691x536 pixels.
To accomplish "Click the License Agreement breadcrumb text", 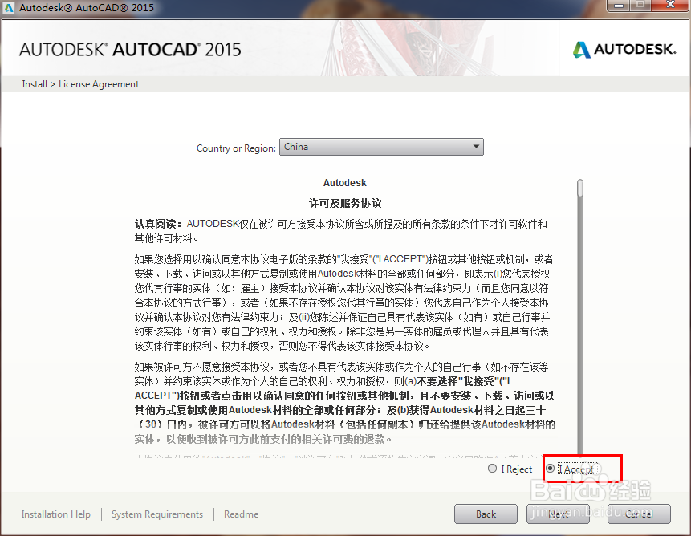I will (99, 84).
